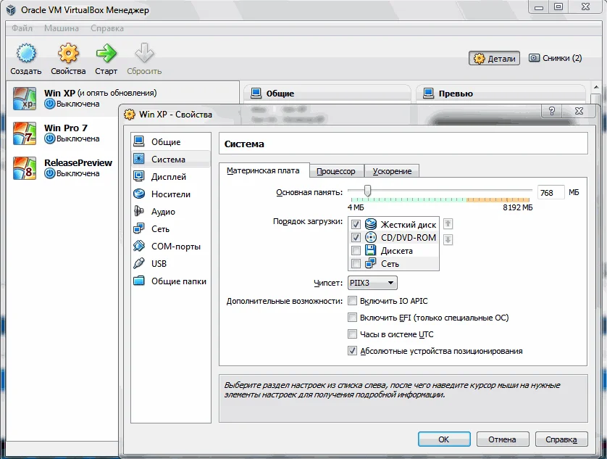
Task: Click the 8192 МБ maximum memory label
Action: tap(518, 207)
